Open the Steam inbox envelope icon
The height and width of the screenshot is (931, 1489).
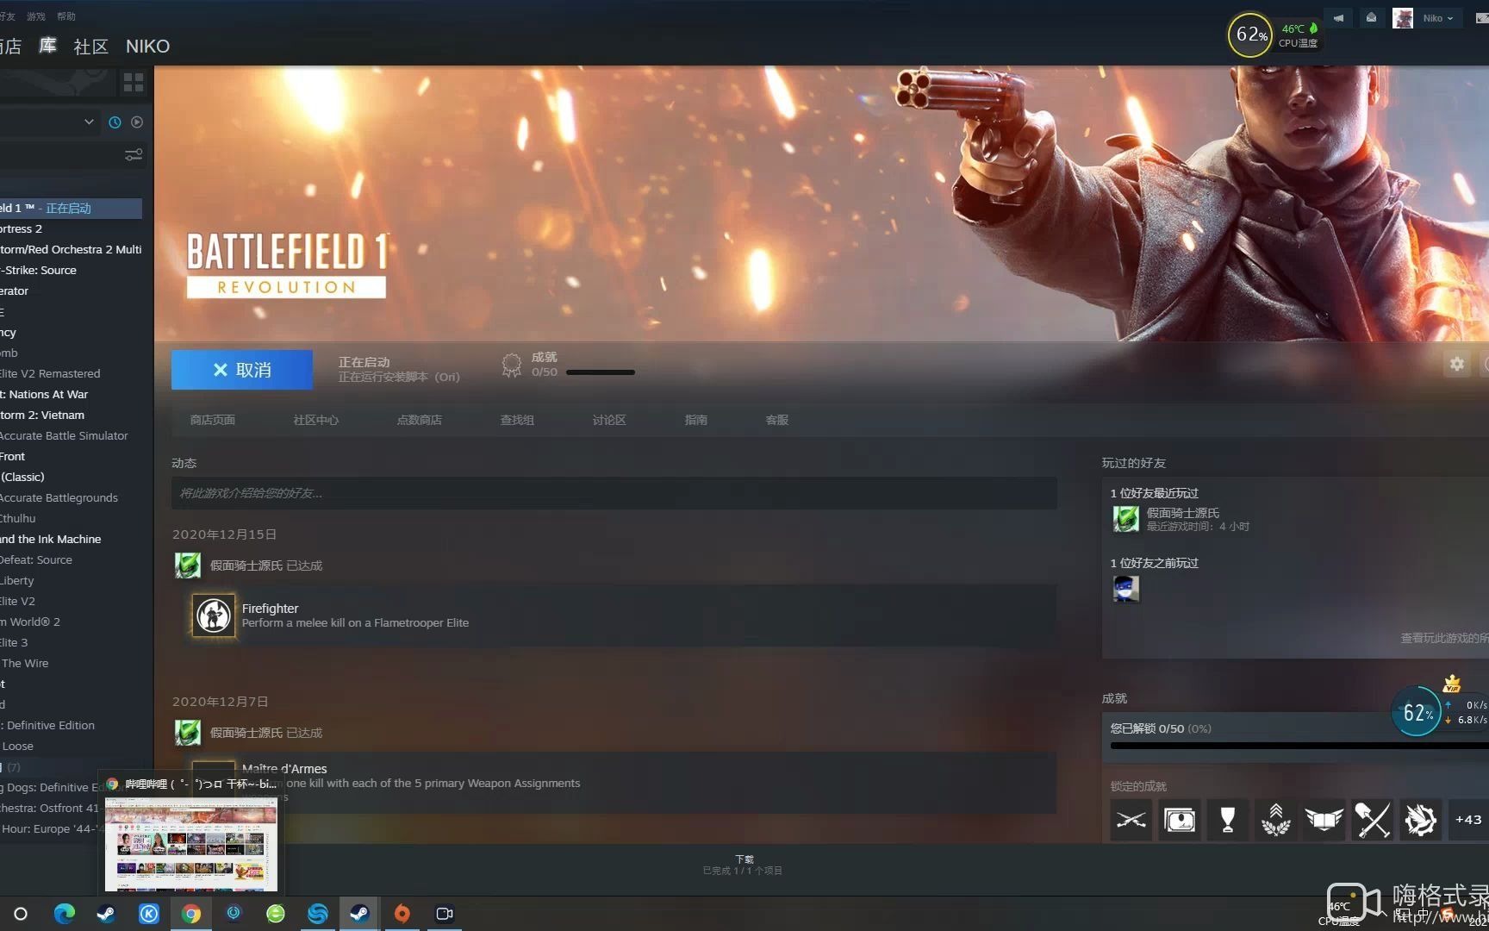coord(1371,18)
